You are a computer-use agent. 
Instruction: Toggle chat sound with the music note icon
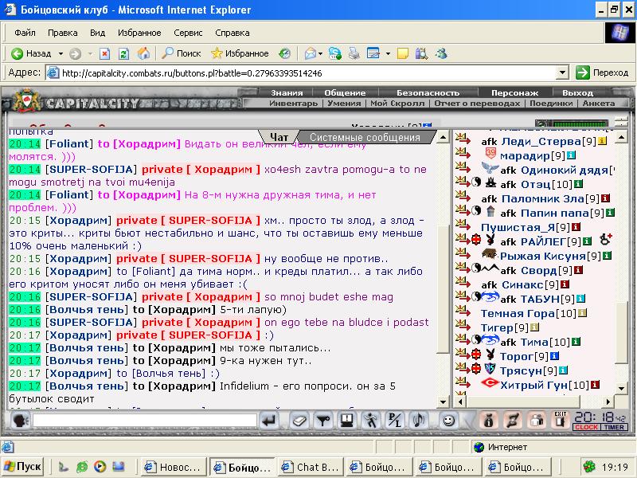[419, 421]
